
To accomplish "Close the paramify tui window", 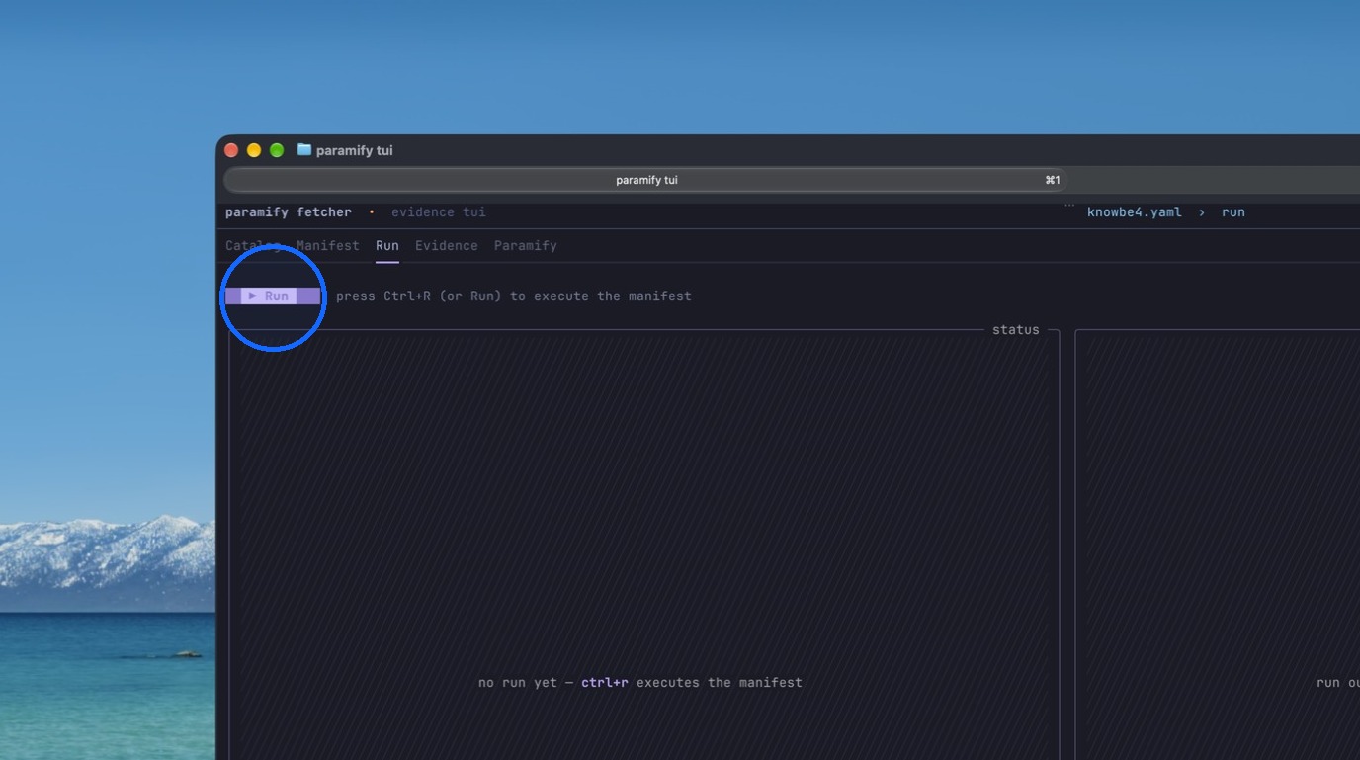I will tap(231, 150).
